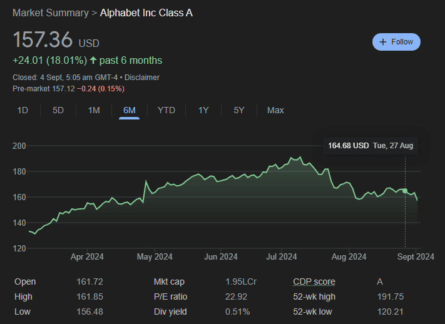Click the 164.68 USD chart tooltip
Viewport: 445px width, 324px height.
[371, 146]
